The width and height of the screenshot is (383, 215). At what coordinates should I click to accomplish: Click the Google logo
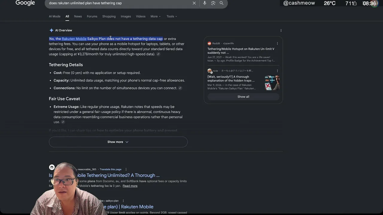click(x=25, y=3)
